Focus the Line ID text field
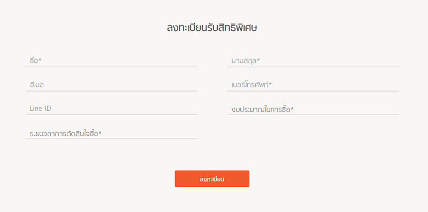The height and width of the screenshot is (212, 428). click(111, 109)
